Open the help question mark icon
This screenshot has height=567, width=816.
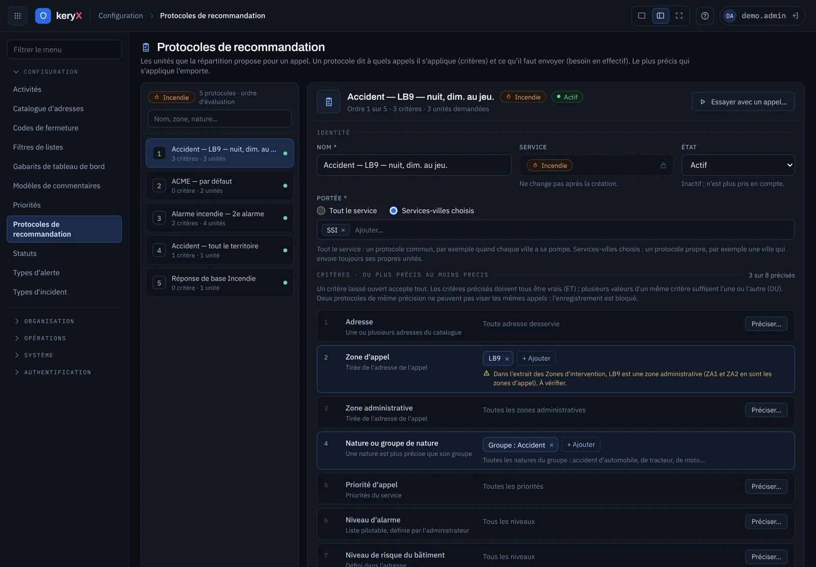[x=705, y=16]
